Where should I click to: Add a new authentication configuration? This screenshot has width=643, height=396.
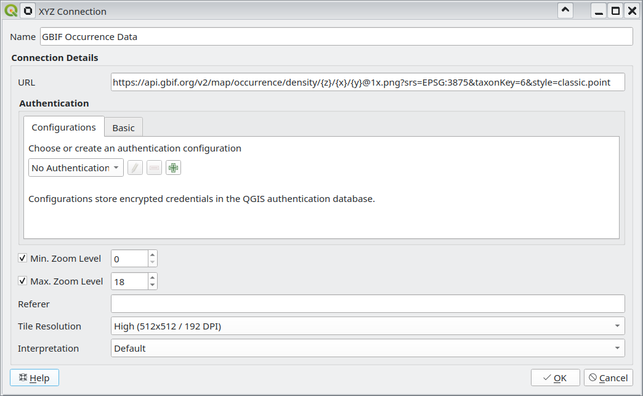[x=174, y=168]
